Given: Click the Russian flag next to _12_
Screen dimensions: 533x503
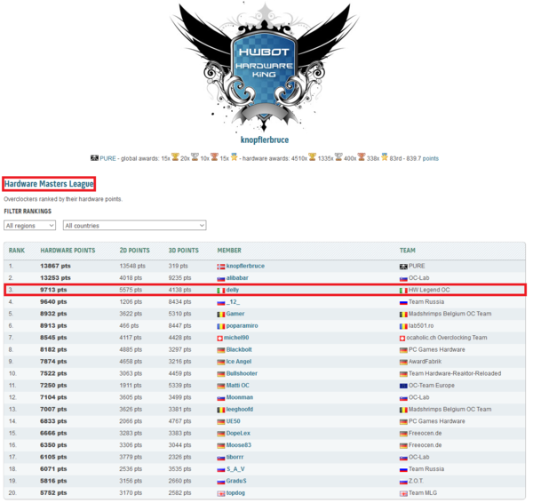Looking at the screenshot, I should 221,302.
